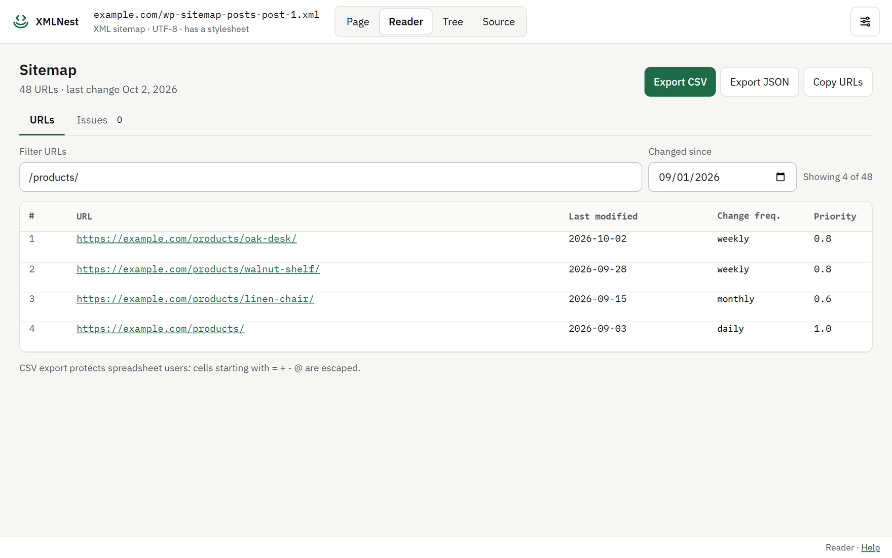892x558 pixels.
Task: Open the calendar picker icon
Action: 780,177
